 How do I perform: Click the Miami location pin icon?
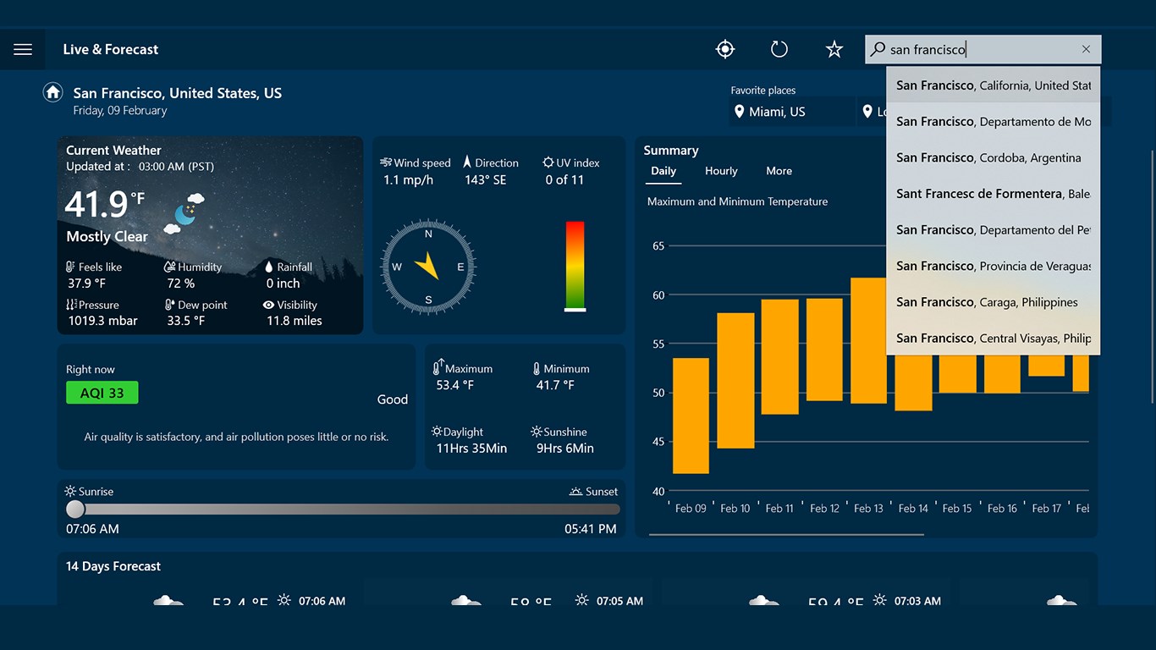[739, 111]
